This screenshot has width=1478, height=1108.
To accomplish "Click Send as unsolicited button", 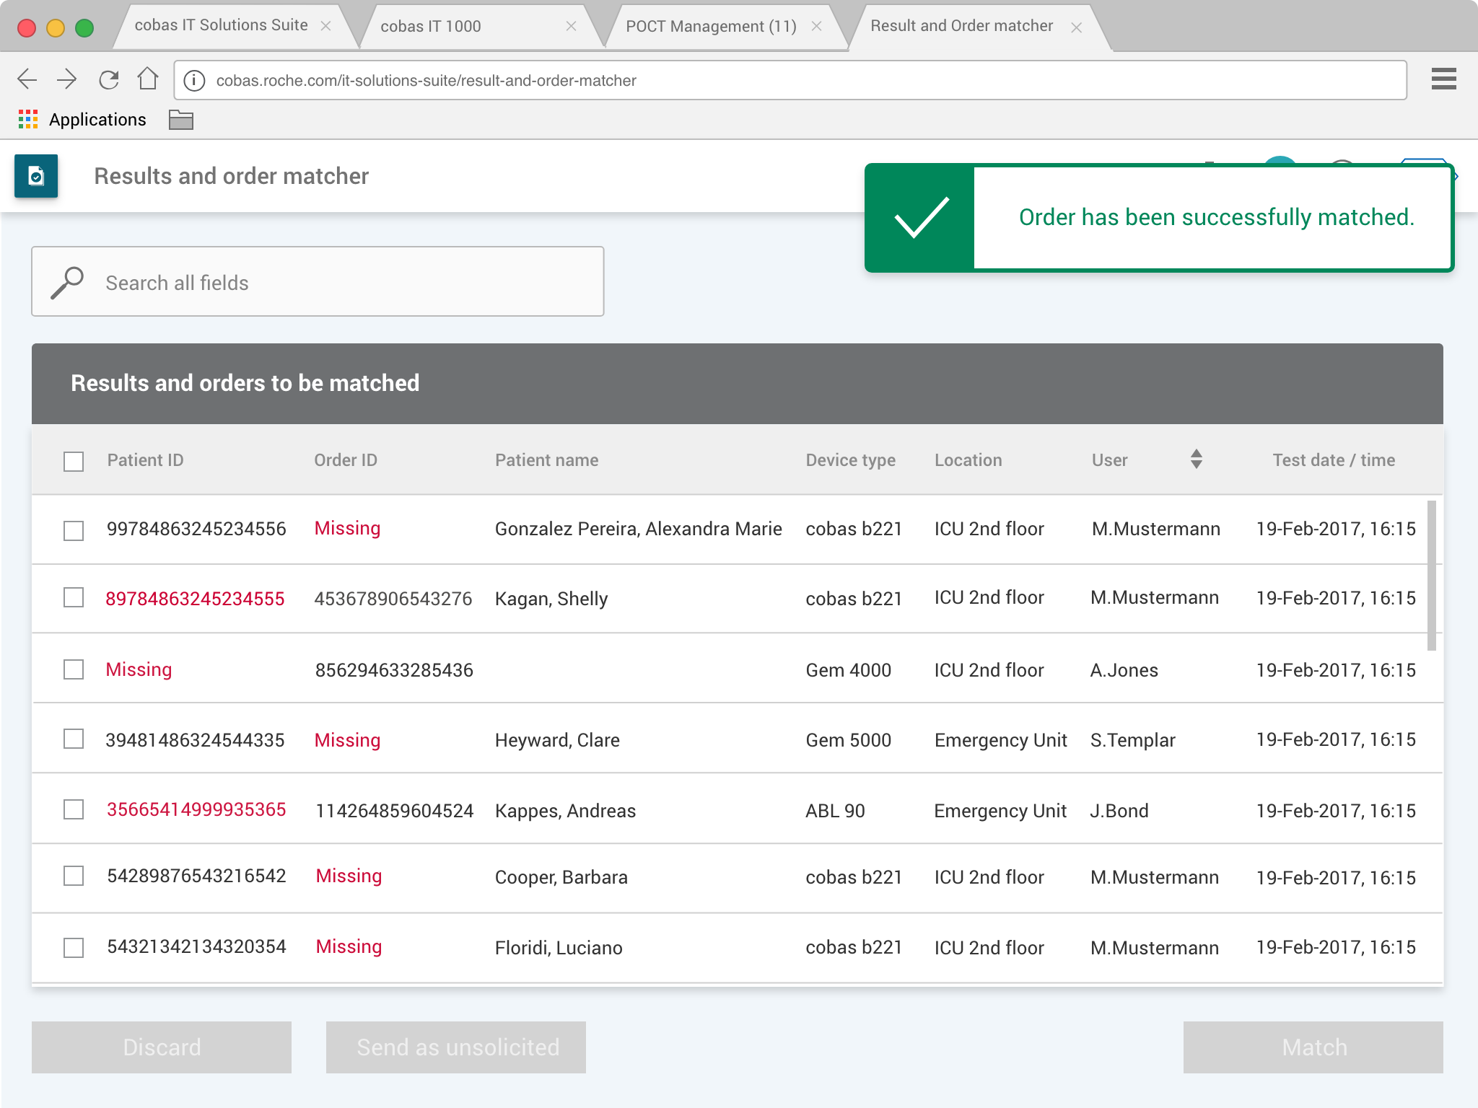I will 456,1047.
